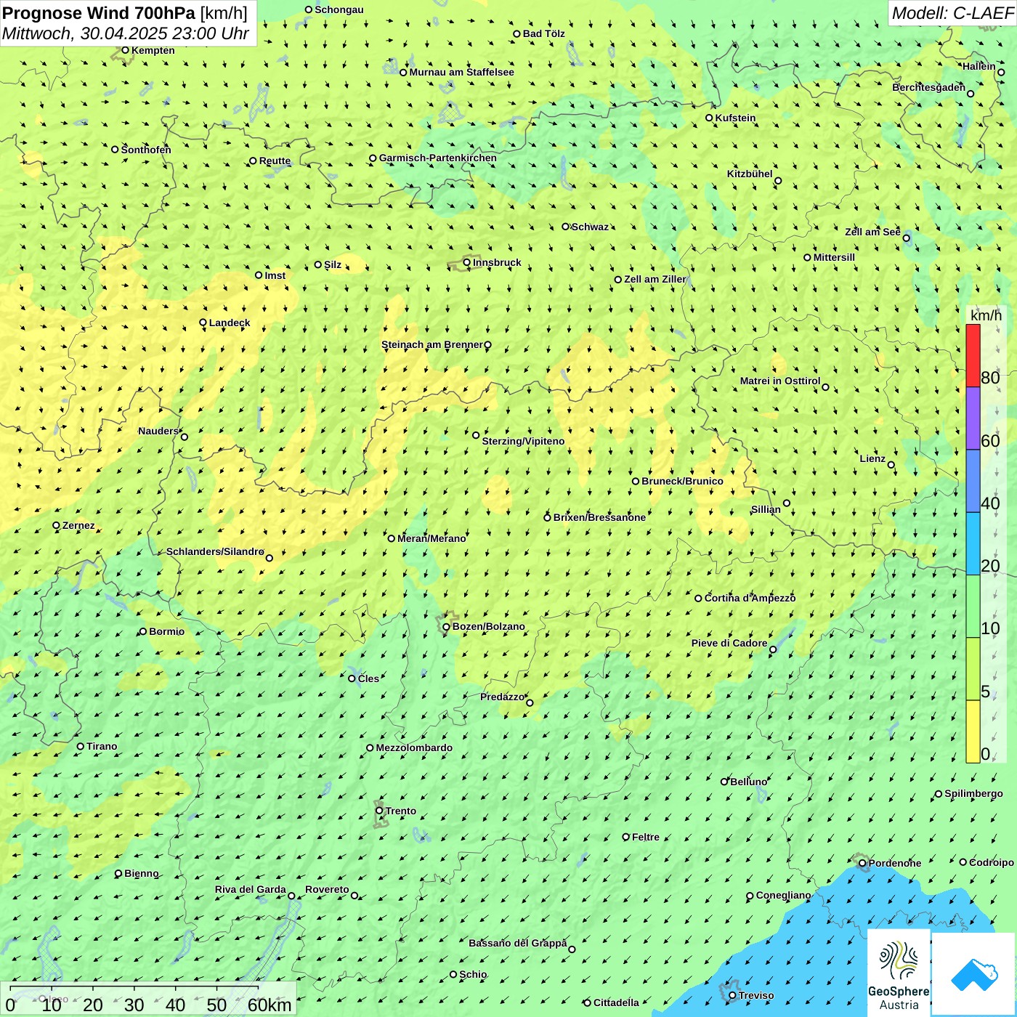Click the 'Schongau' label
This screenshot has width=1017, height=1017.
tap(339, 9)
